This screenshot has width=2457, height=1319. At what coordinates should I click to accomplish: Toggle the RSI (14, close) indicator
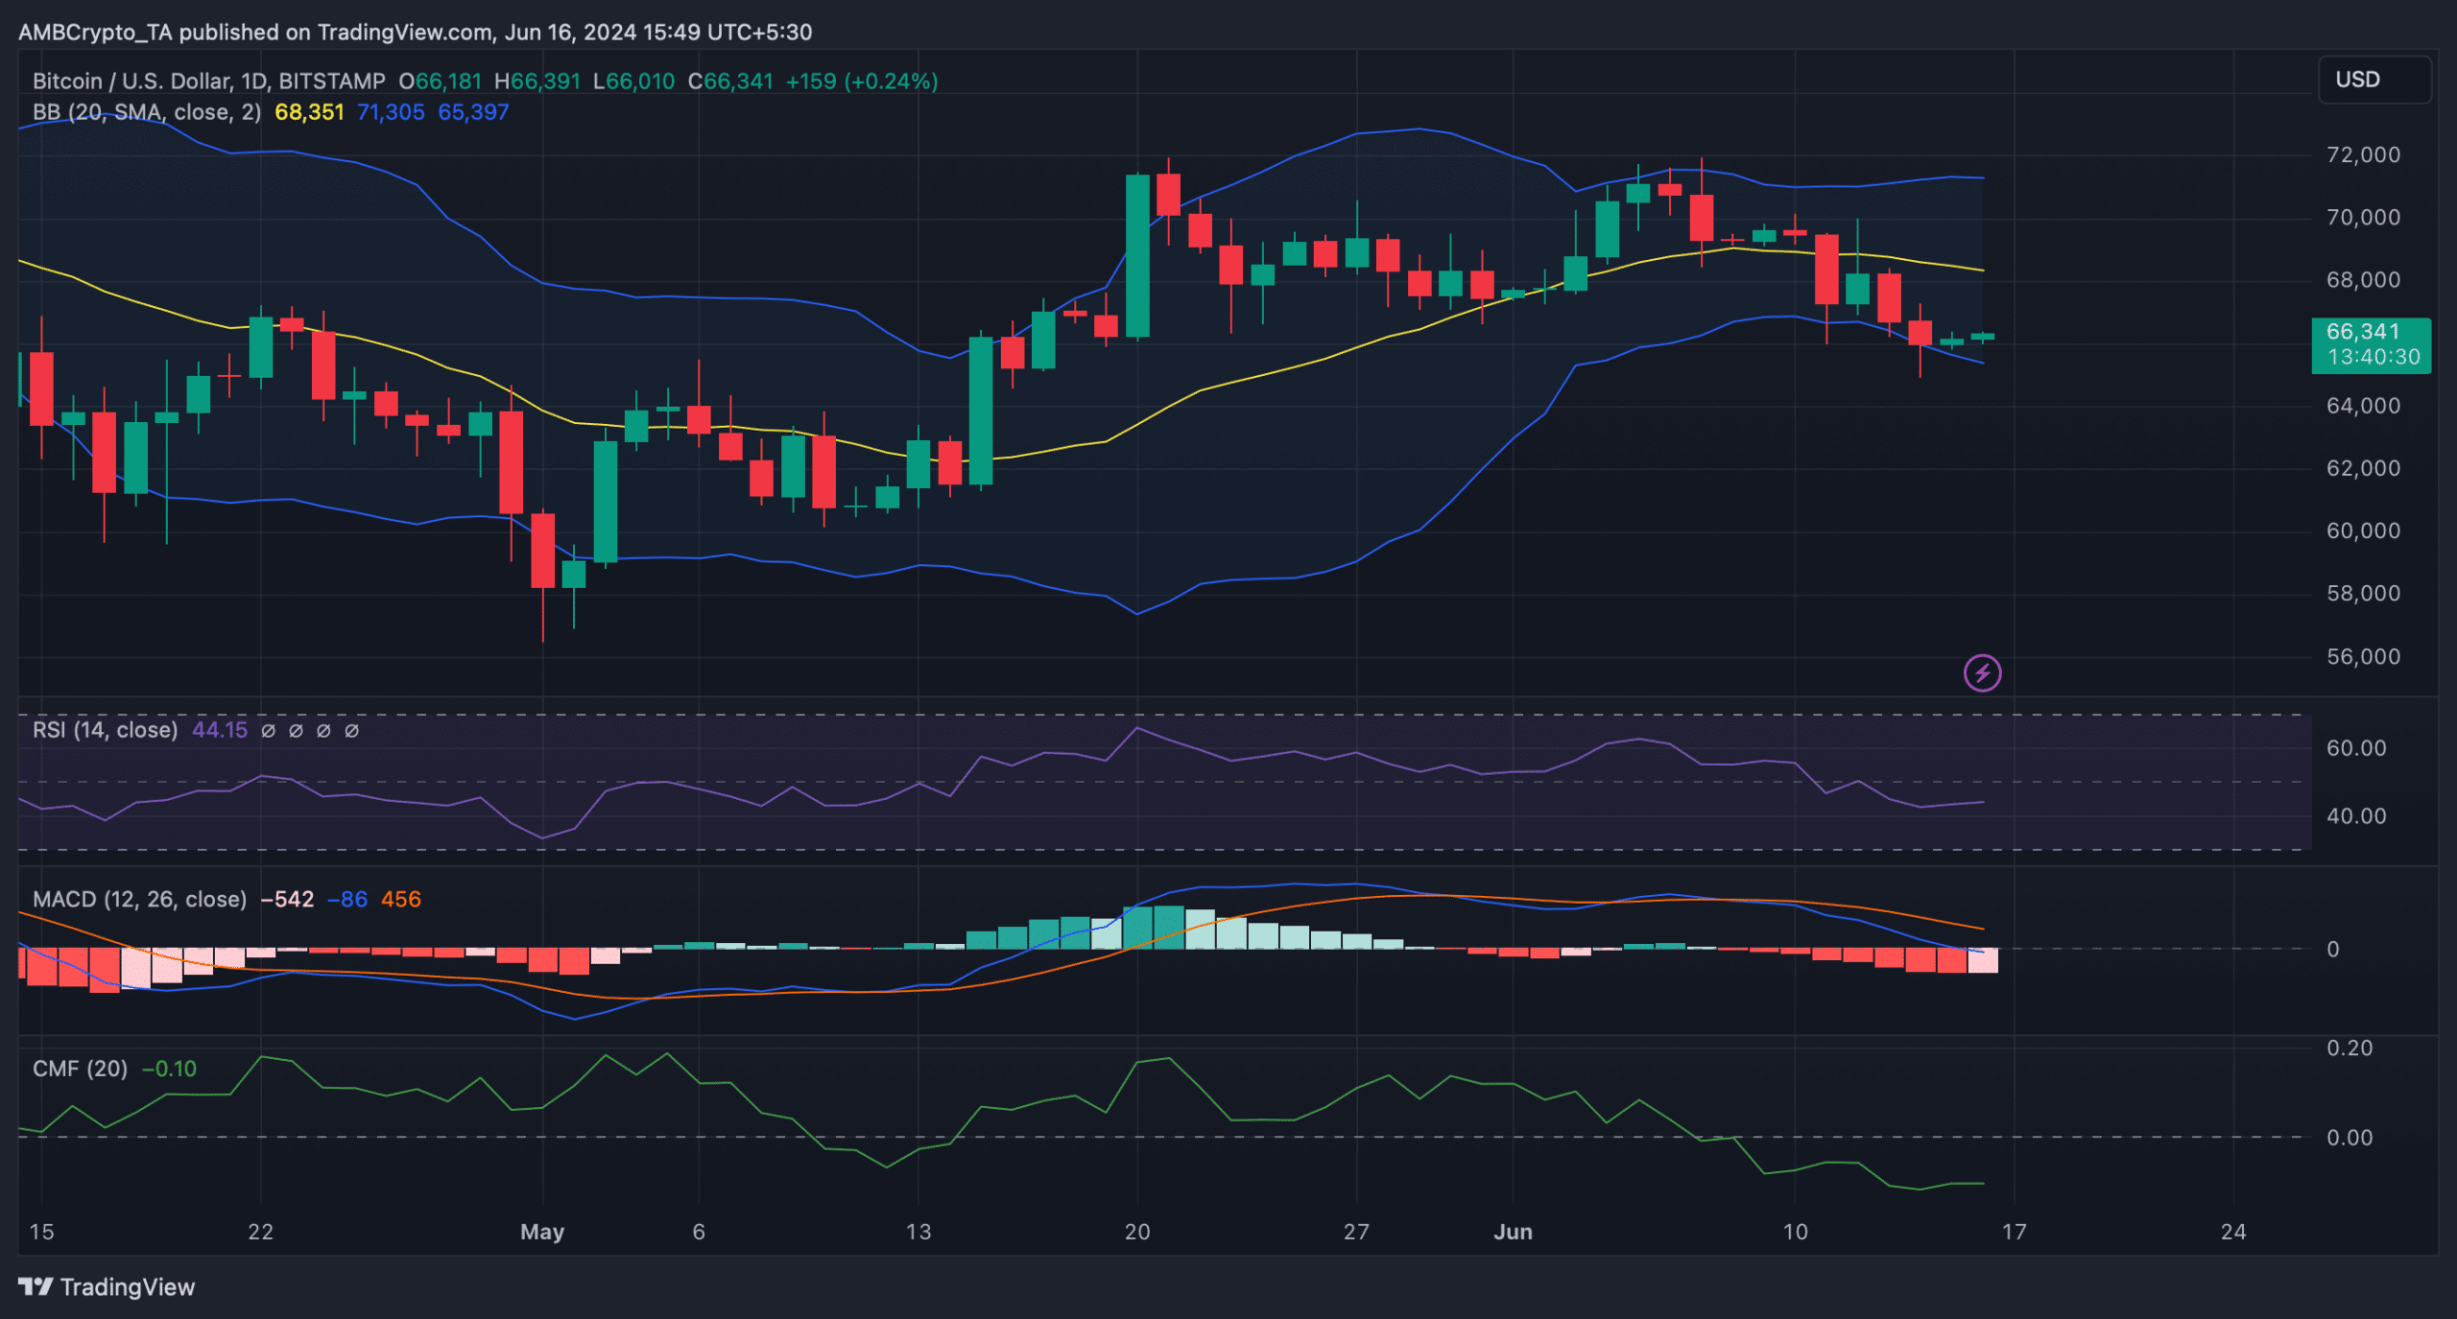104,730
